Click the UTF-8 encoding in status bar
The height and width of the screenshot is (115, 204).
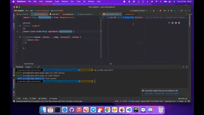point(125,101)
